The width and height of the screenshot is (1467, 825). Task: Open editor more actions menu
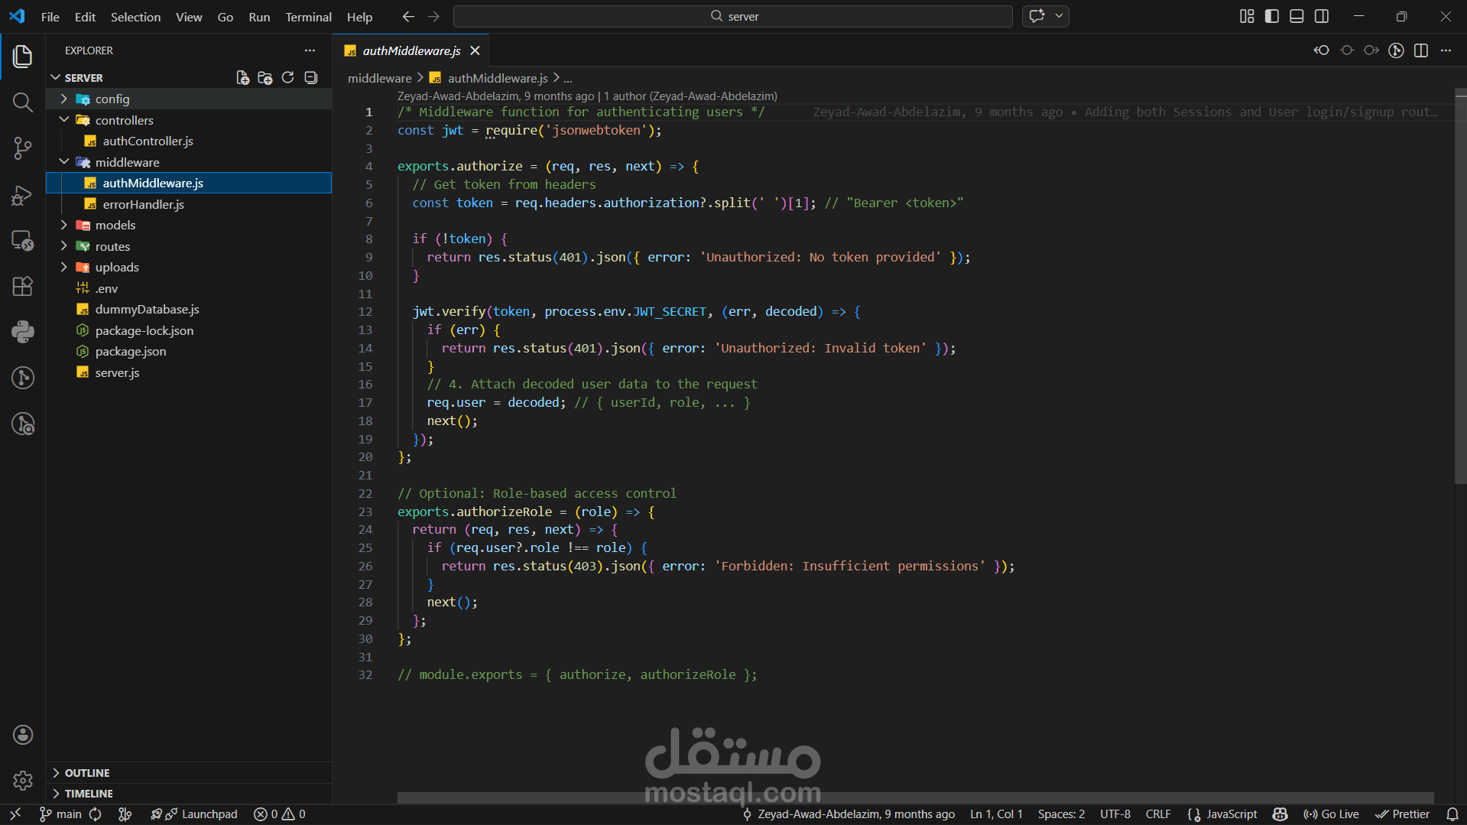click(1446, 50)
